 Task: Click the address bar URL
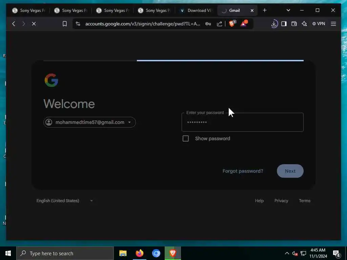coord(143,24)
